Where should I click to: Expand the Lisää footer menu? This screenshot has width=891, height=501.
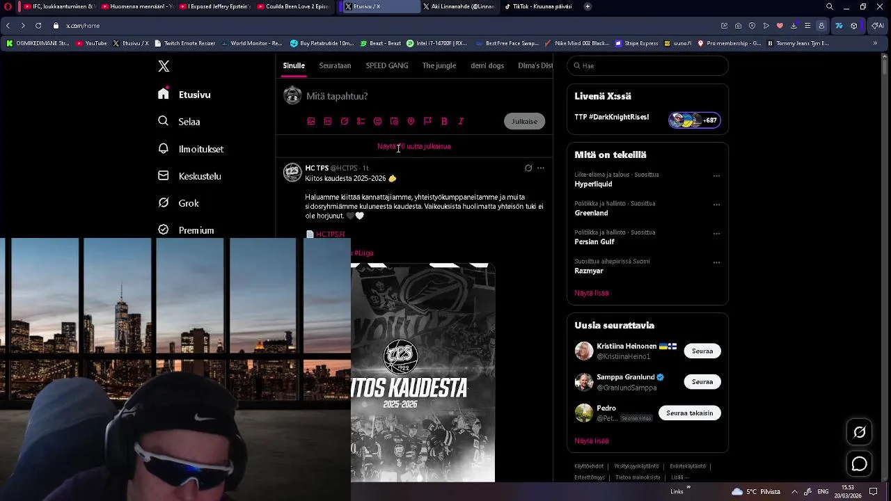click(x=679, y=477)
